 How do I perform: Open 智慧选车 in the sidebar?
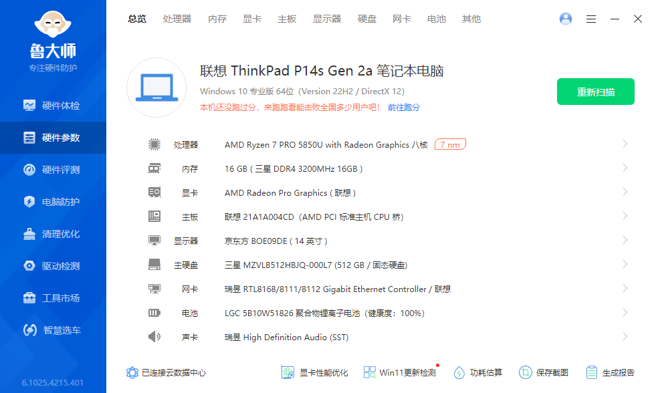53,330
